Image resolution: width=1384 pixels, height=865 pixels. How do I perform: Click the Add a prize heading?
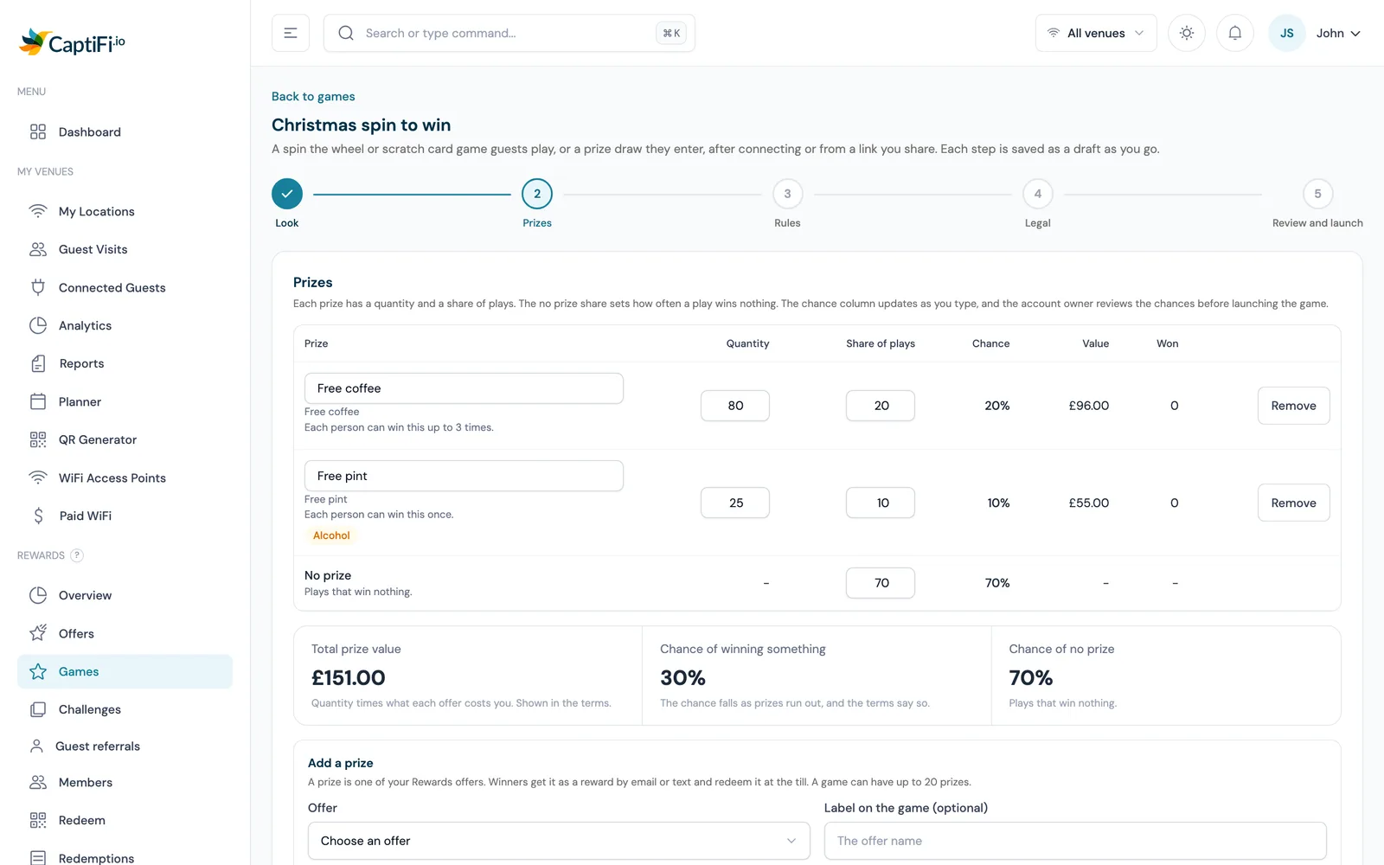coord(341,763)
